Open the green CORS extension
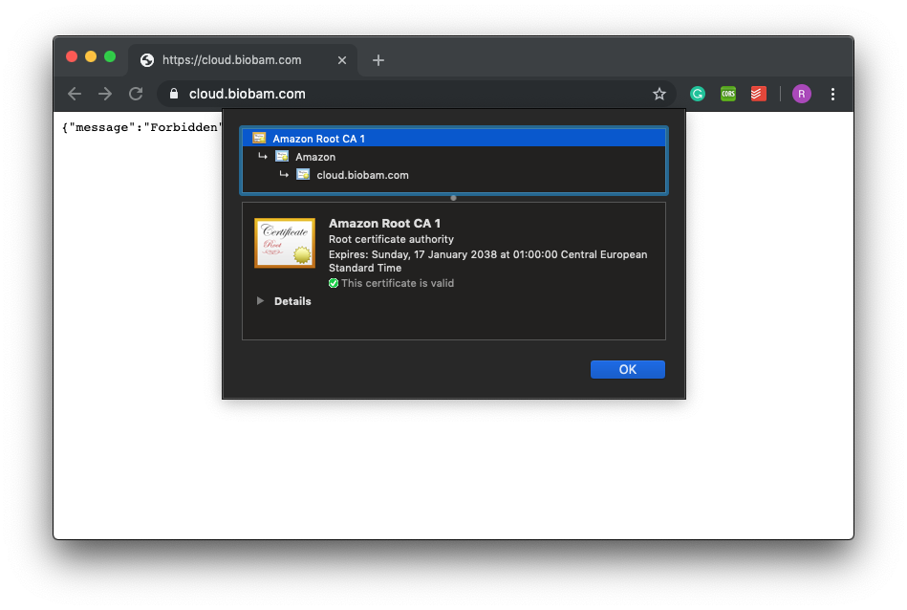This screenshot has width=907, height=610. 728,94
